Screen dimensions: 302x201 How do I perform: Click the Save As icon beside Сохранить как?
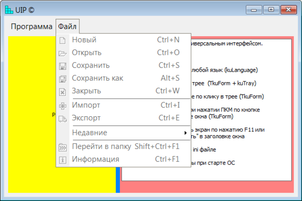tap(62, 78)
